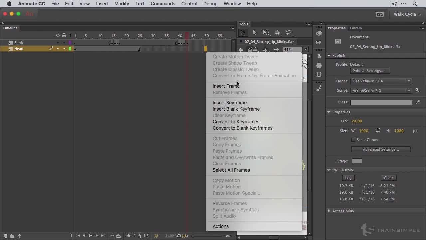Toggle visibility of Blink layer
The height and width of the screenshot is (240, 426).
pos(58,43)
